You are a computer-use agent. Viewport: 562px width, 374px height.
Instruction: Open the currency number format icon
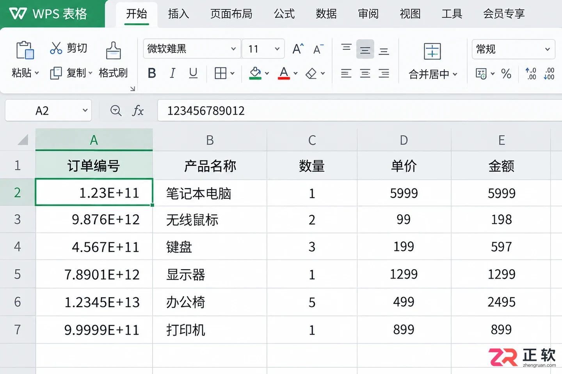pyautogui.click(x=481, y=73)
